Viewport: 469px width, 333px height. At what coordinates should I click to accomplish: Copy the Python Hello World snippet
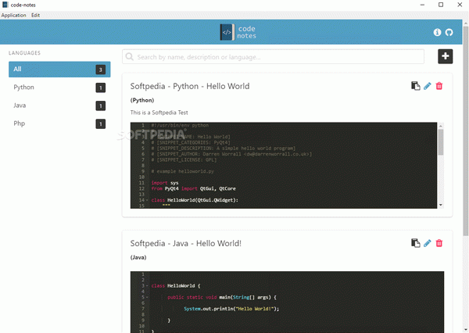pyautogui.click(x=415, y=86)
